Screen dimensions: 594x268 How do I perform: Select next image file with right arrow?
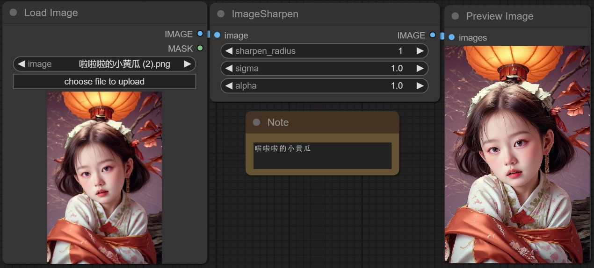tap(187, 64)
